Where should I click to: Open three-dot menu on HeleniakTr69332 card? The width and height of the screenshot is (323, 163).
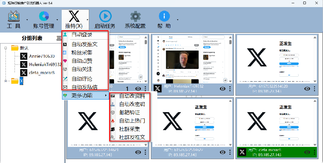[x=230, y=89]
